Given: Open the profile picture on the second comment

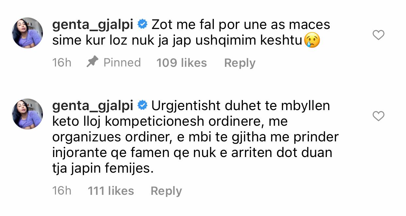Looking at the screenshot, I should click(x=27, y=114).
